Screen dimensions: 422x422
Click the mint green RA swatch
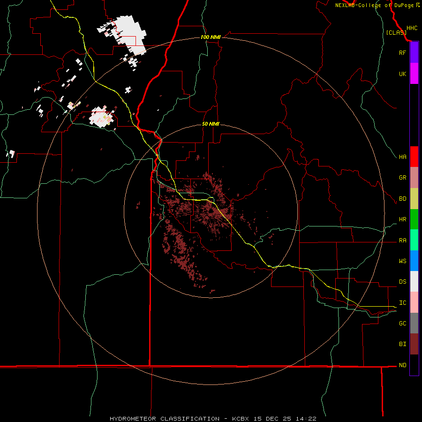(414, 240)
